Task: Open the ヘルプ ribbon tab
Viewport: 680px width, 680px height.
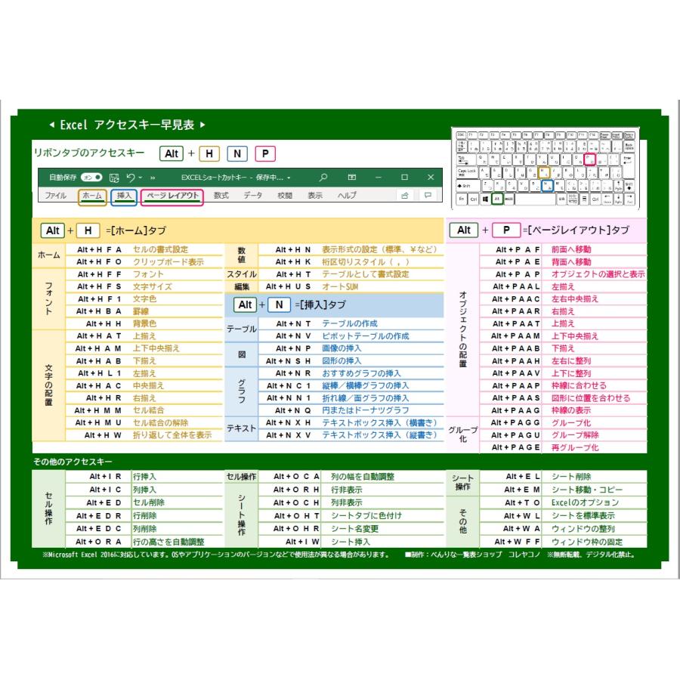Action: tap(347, 196)
